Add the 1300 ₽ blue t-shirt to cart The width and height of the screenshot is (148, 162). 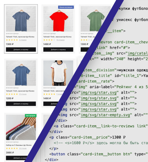pyautogui.click(x=21, y=50)
